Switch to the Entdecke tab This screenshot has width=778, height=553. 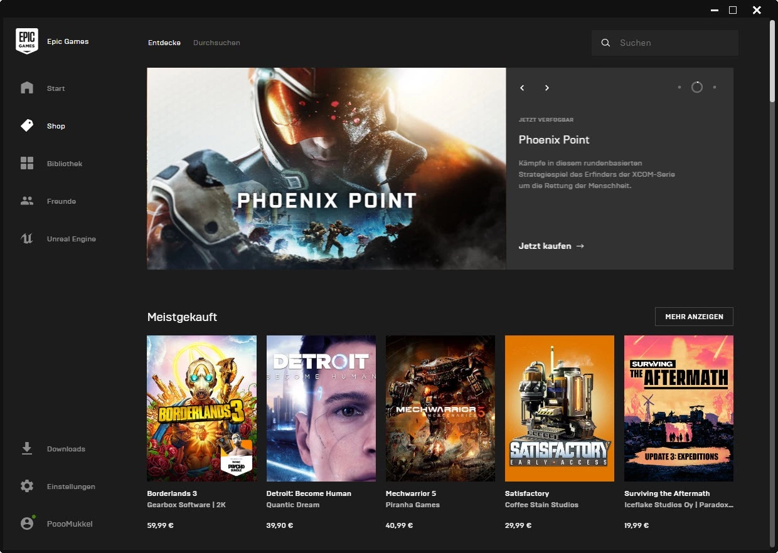164,43
